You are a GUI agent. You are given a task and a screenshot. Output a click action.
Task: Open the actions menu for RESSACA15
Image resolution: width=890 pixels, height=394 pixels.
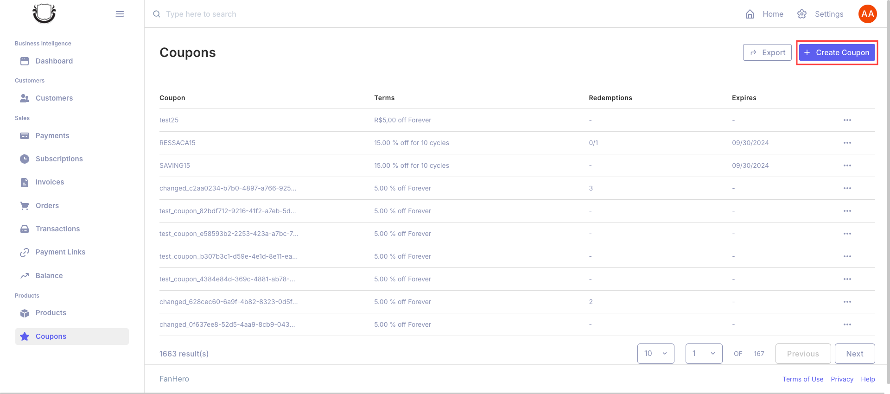[847, 143]
